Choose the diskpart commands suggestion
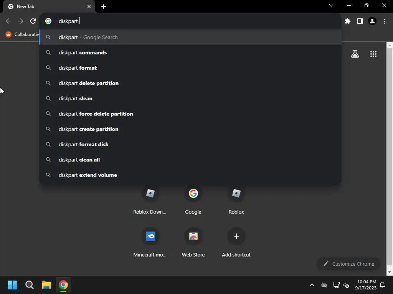The width and height of the screenshot is (393, 294). pyautogui.click(x=190, y=52)
